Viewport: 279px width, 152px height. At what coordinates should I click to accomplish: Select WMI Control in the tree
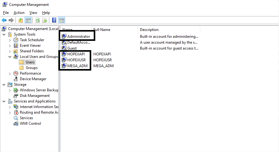[30, 124]
